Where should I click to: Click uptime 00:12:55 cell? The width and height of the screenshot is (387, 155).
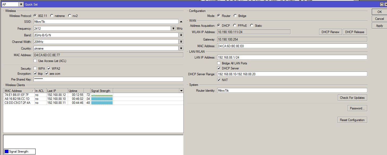pos(76,95)
